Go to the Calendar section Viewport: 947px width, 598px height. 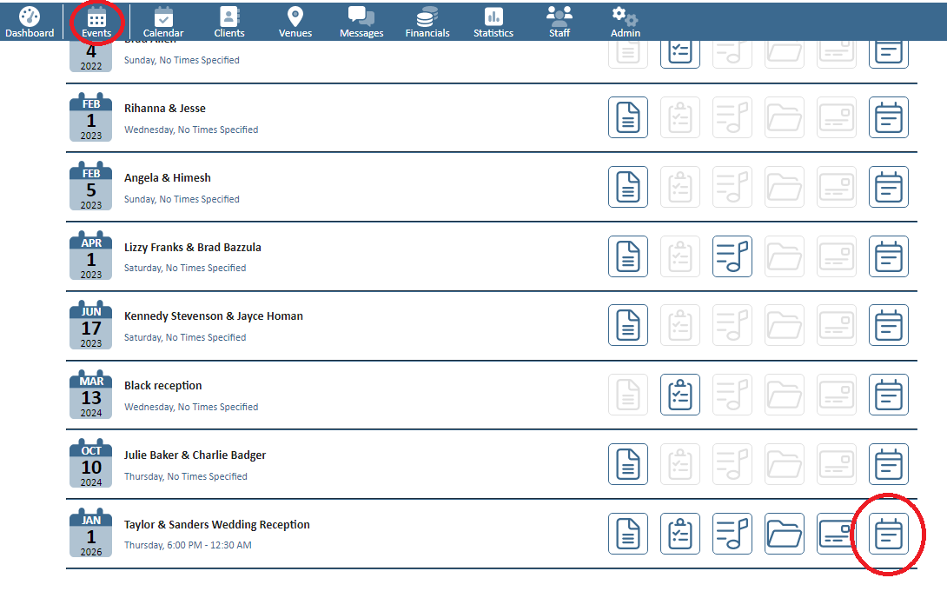(x=163, y=22)
